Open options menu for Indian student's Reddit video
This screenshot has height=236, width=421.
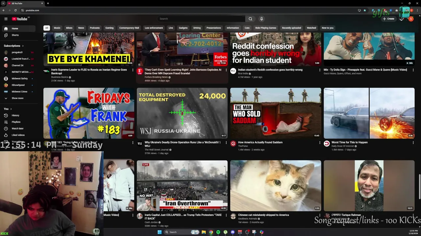pos(320,70)
